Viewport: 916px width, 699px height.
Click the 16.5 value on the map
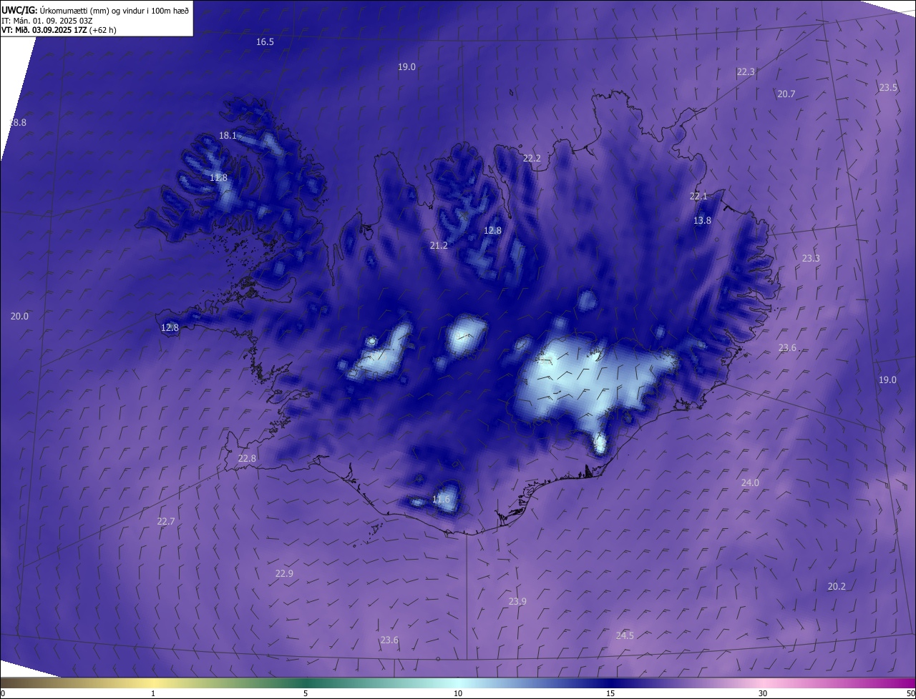pos(265,42)
